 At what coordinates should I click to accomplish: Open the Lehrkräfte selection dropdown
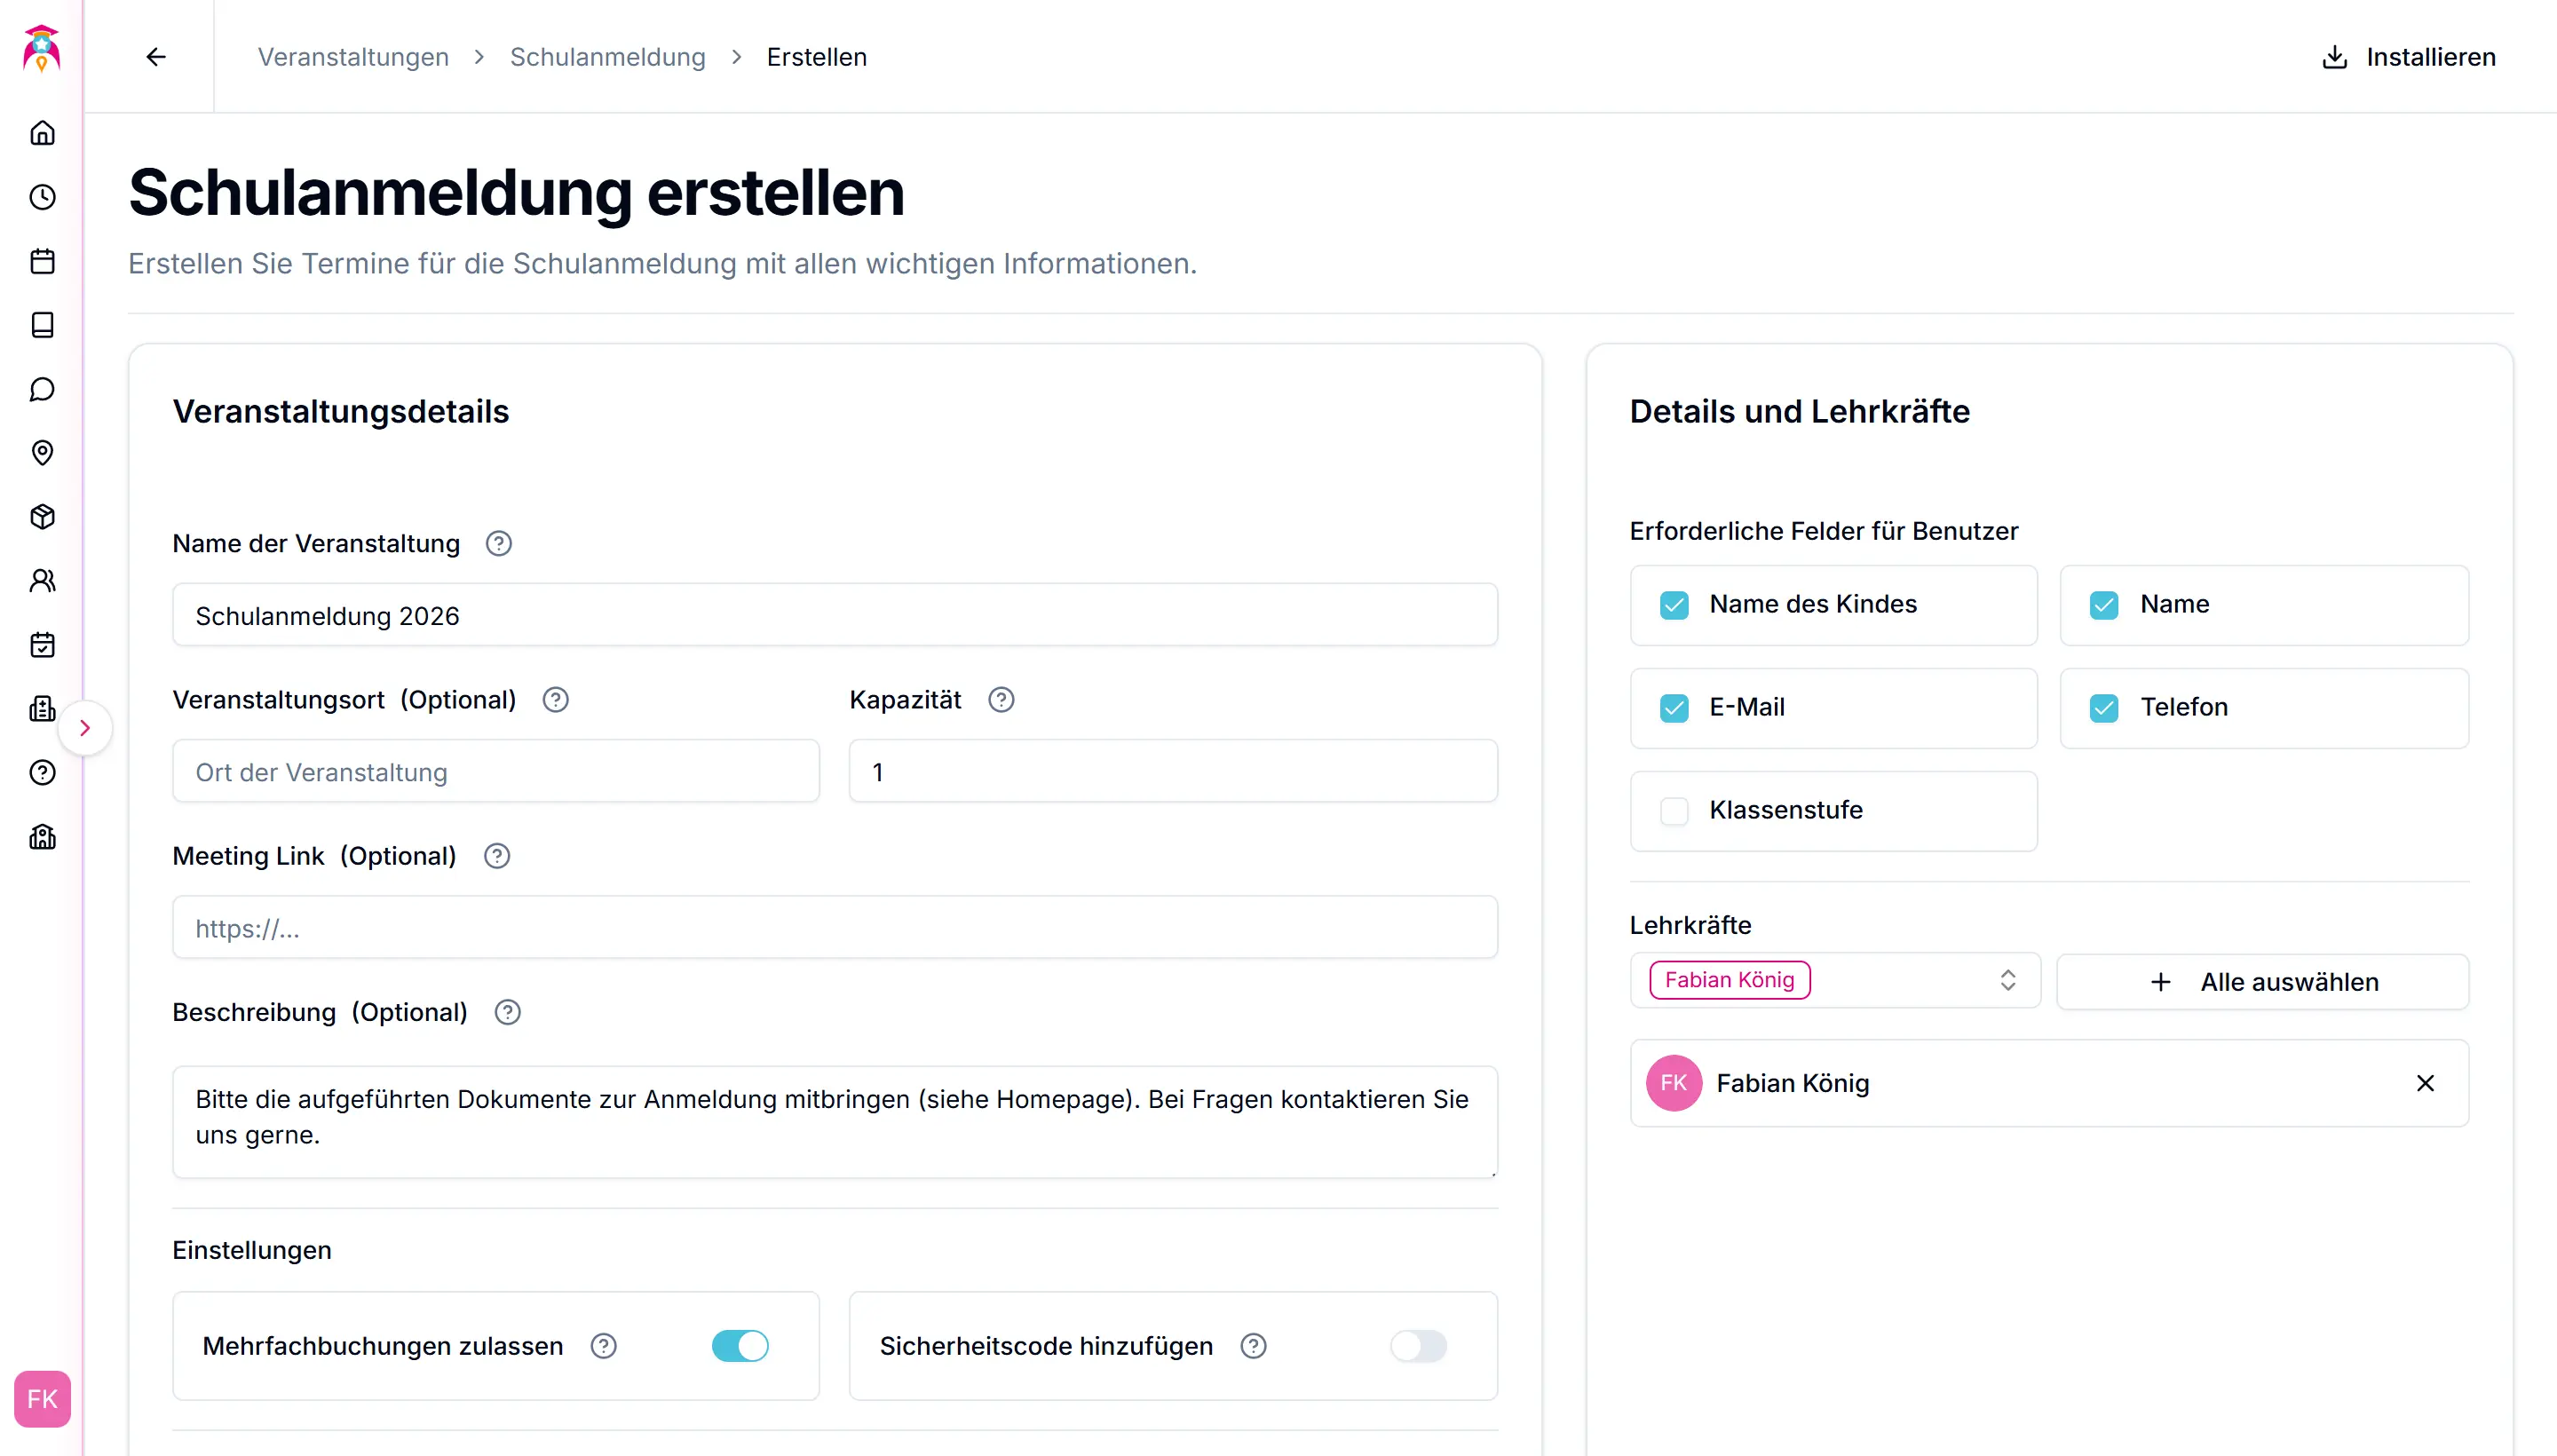(1834, 980)
